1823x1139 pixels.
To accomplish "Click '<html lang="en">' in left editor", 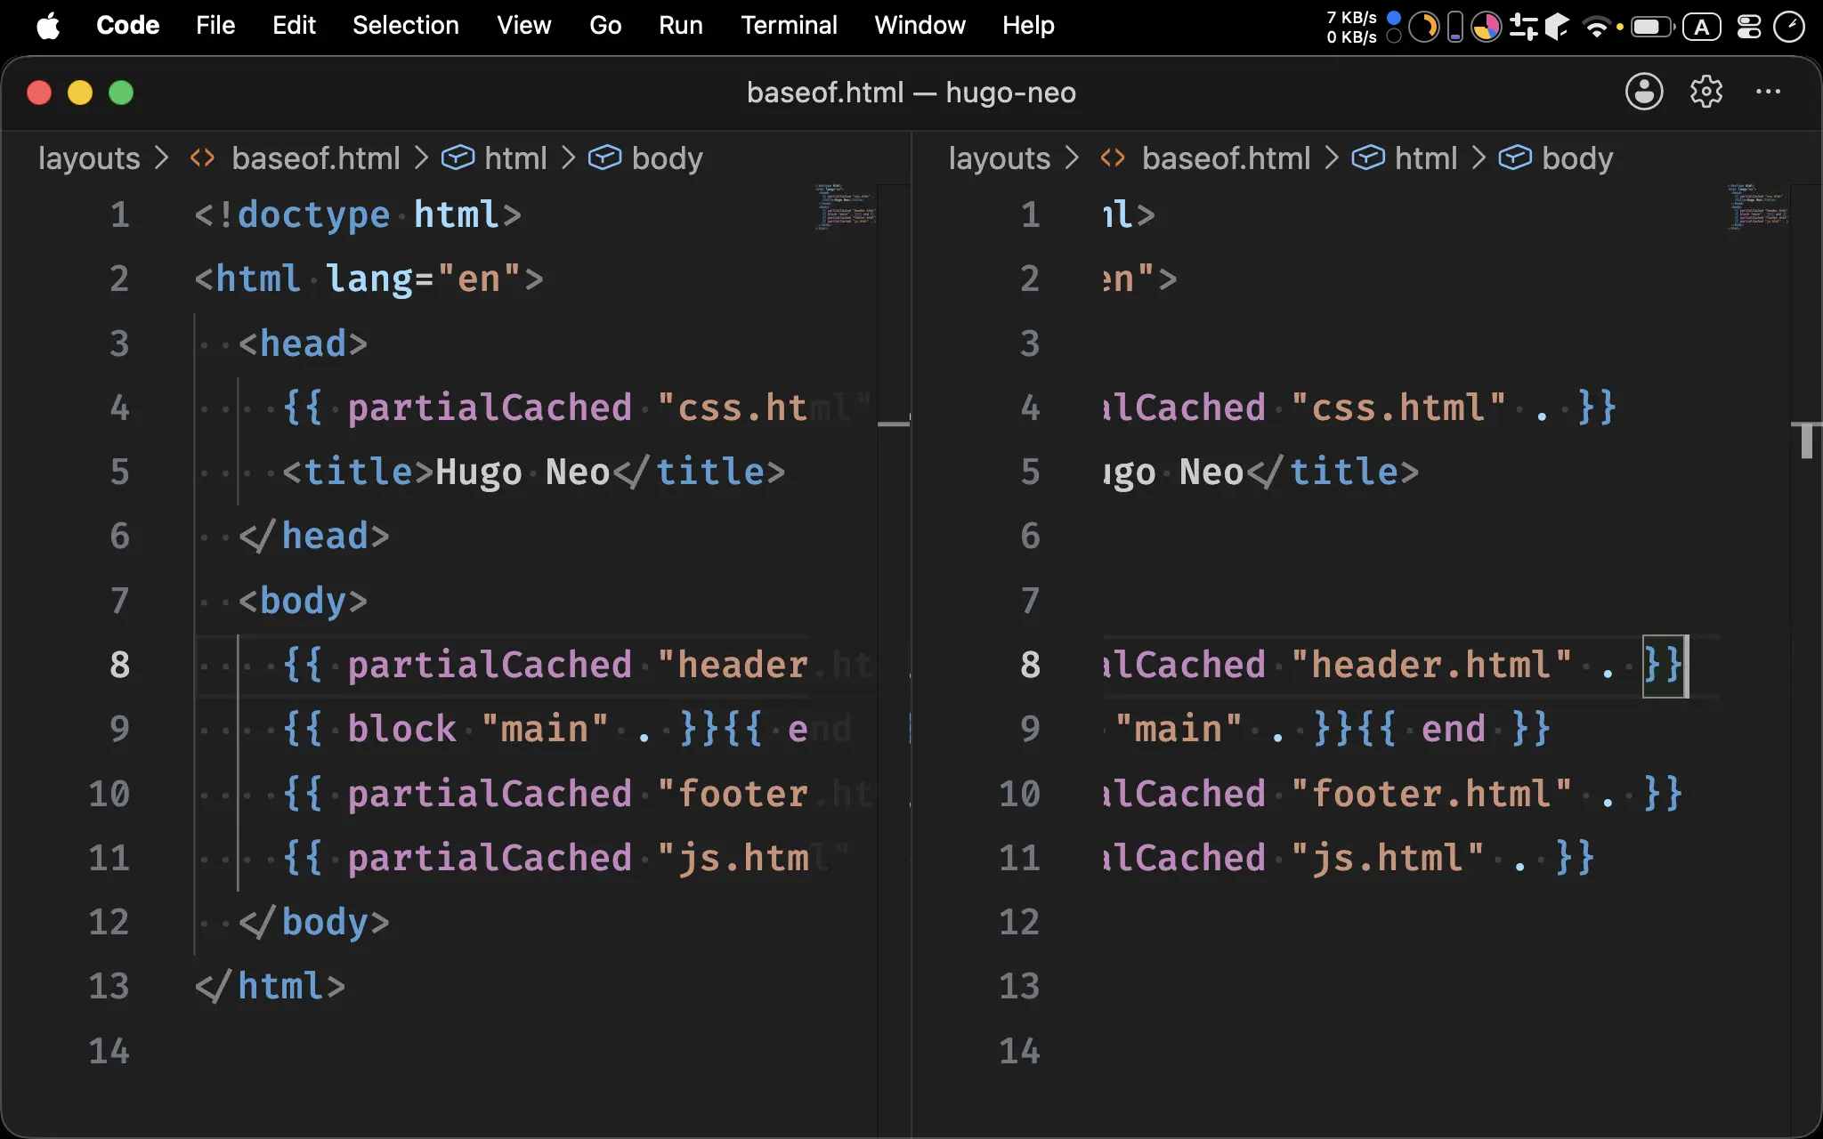I will click(x=369, y=279).
